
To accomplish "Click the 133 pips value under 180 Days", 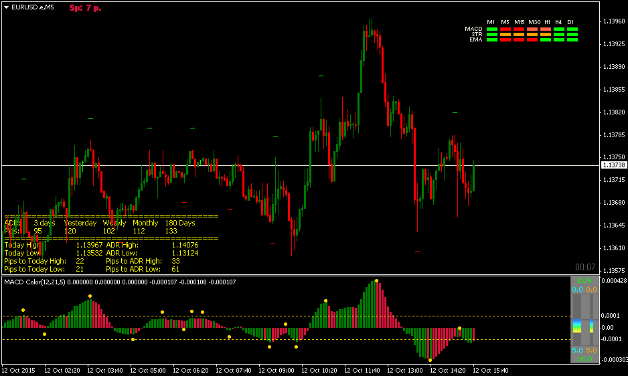I will pos(171,231).
